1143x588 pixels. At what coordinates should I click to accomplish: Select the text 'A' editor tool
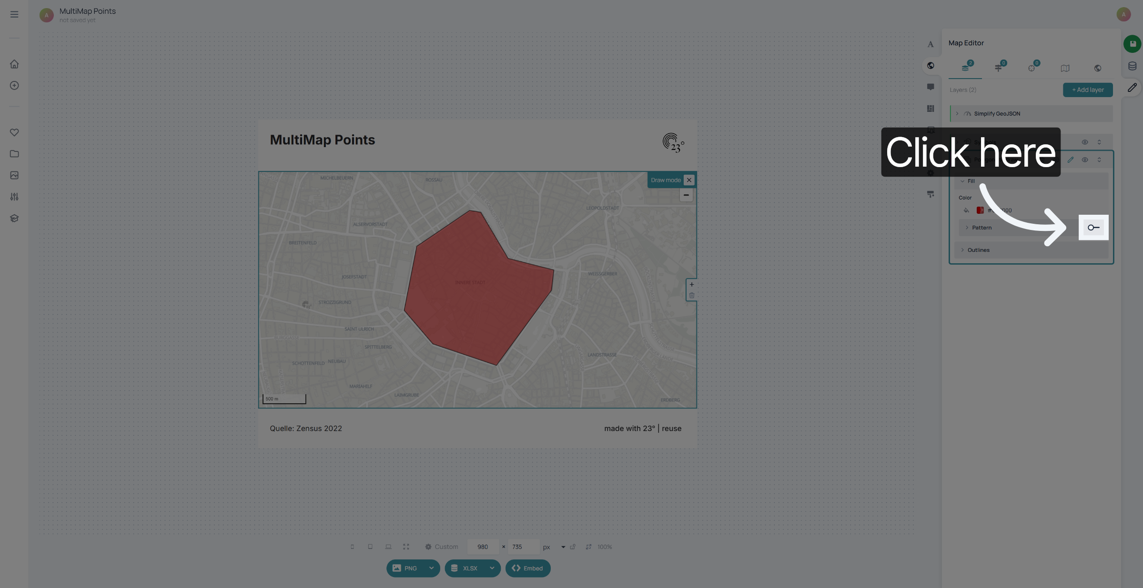[930, 44]
